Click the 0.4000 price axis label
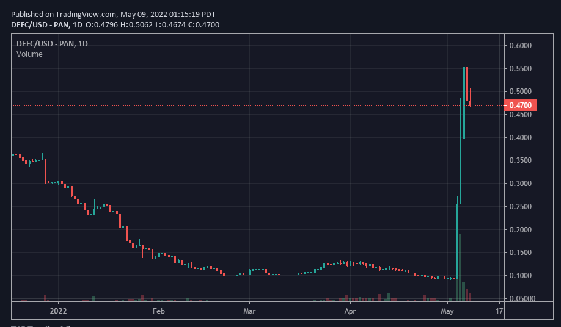 [x=520, y=137]
